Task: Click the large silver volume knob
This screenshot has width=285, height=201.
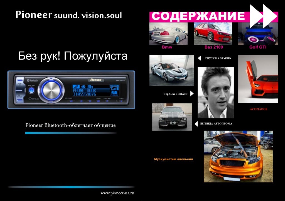Action: [51, 90]
